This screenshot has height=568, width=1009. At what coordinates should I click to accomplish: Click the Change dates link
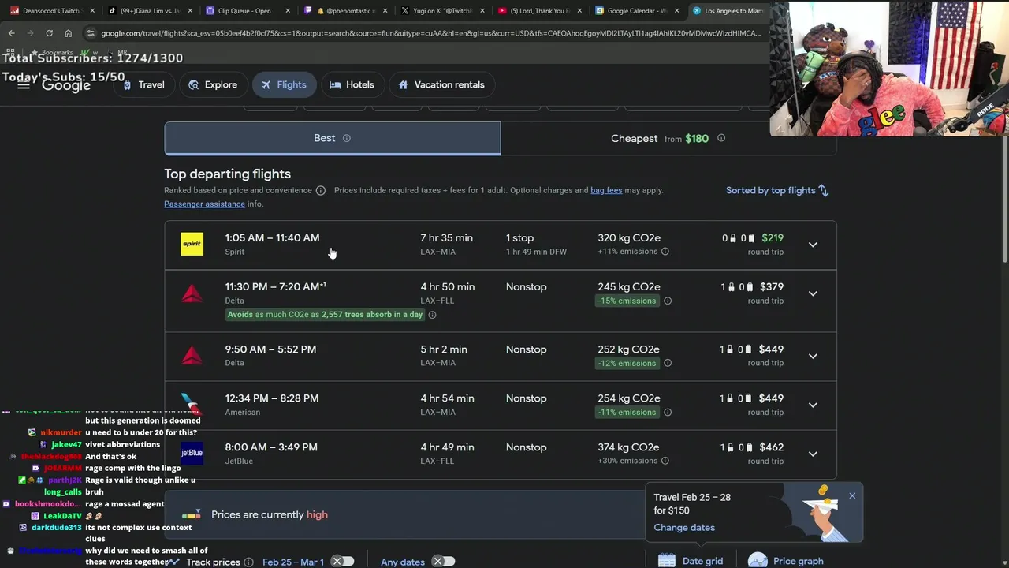pyautogui.click(x=684, y=527)
